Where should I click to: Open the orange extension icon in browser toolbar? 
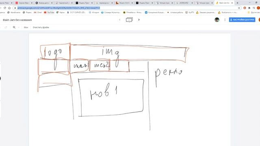(245, 8)
